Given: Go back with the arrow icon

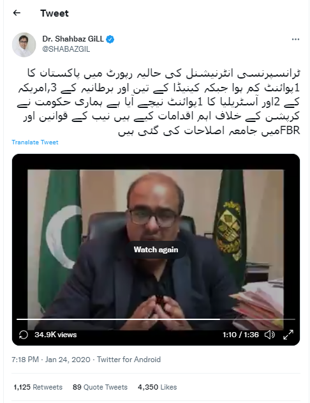Looking at the screenshot, I should (x=17, y=13).
